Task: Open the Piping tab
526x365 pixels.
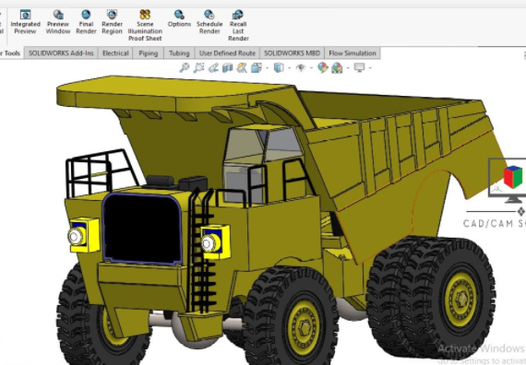Action: pos(149,53)
